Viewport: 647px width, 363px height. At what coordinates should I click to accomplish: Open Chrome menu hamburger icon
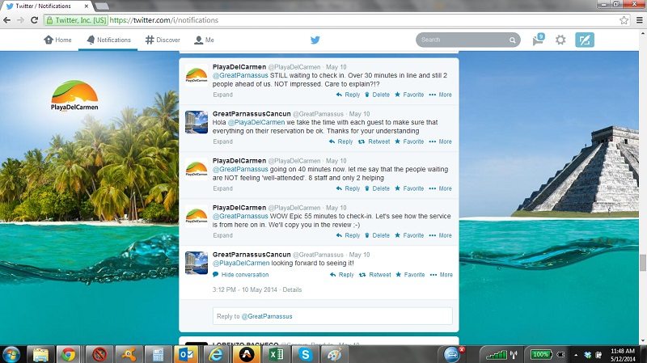[x=640, y=19]
